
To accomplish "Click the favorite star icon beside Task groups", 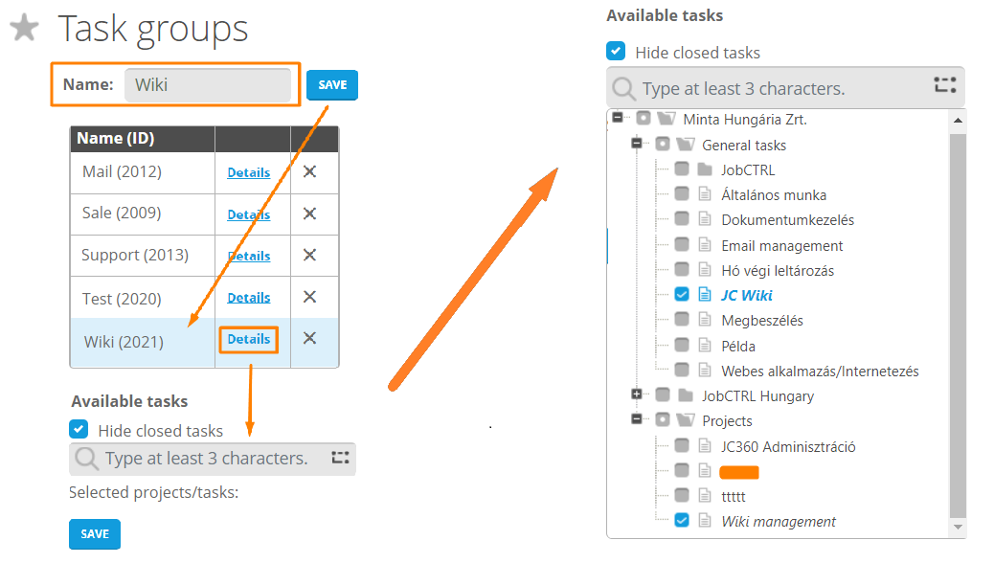I will click(24, 29).
